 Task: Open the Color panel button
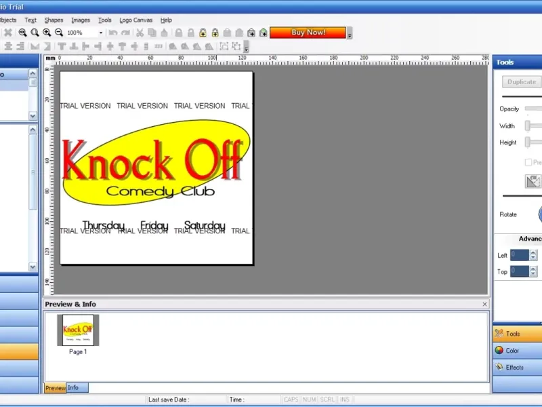pyautogui.click(x=518, y=350)
